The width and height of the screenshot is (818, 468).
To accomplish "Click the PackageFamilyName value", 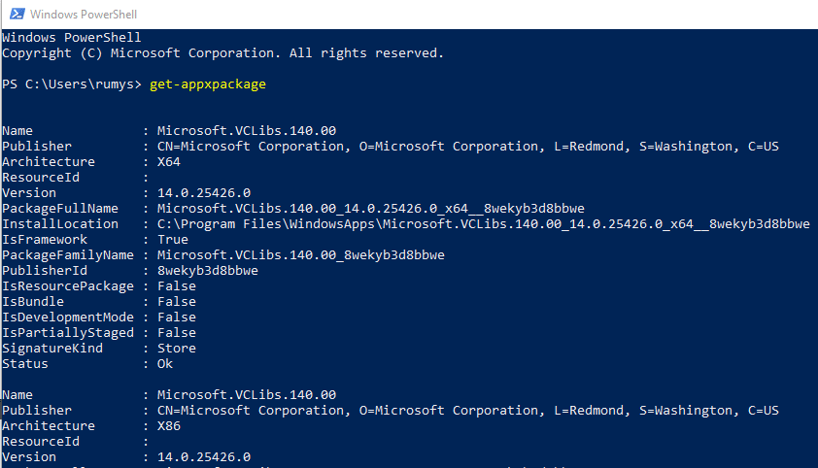I will pos(301,255).
